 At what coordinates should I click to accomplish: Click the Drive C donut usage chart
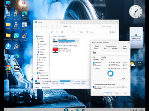click(x=110, y=74)
